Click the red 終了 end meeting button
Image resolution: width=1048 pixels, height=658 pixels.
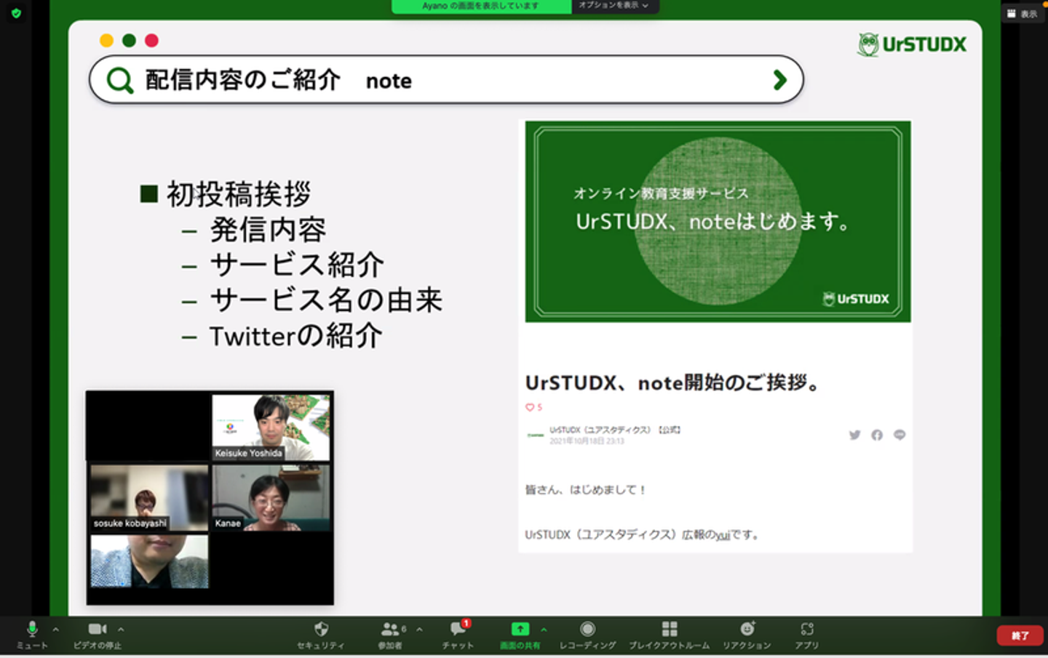[x=1020, y=635]
